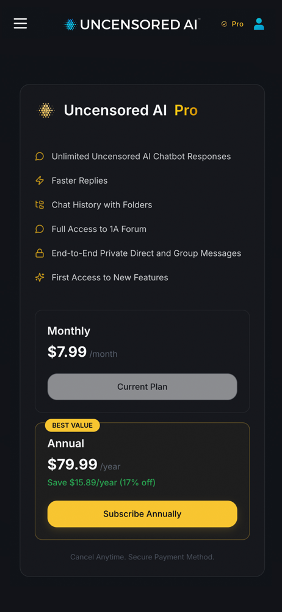Select the BEST VALUE badge
The height and width of the screenshot is (612, 282).
(73, 425)
